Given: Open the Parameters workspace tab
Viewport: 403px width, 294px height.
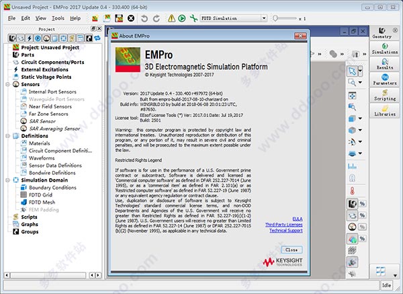Looking at the screenshot, I should pyautogui.click(x=384, y=79).
